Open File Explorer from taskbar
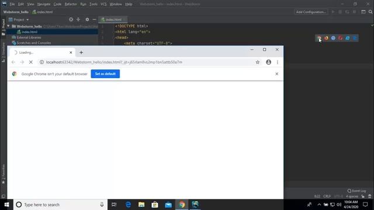The width and height of the screenshot is (374, 210). click(x=141, y=205)
